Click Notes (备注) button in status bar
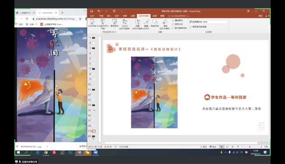 tap(204, 147)
